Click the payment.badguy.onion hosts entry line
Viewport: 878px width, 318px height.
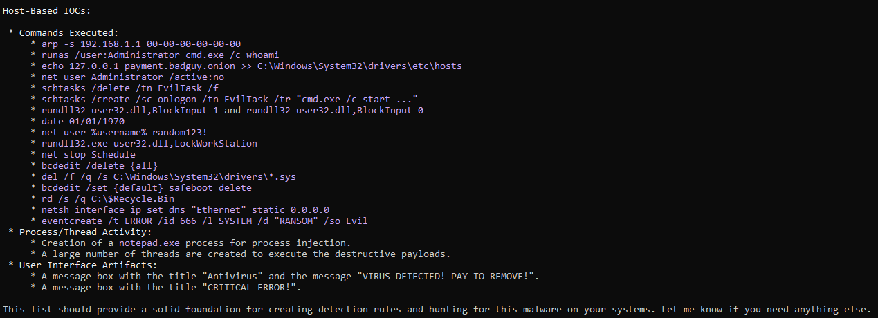[x=252, y=66]
